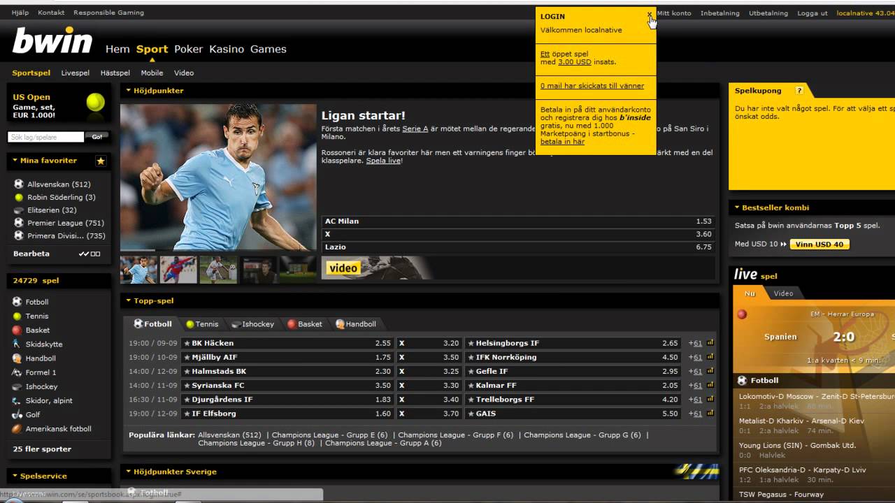Screen dimensions: 895x503
Task: Click the Fotboll icon in sports sidebar
Action: (17, 302)
